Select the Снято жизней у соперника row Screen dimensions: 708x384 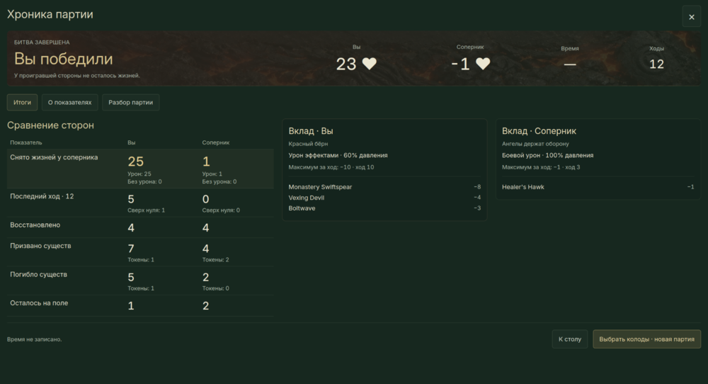pos(140,169)
